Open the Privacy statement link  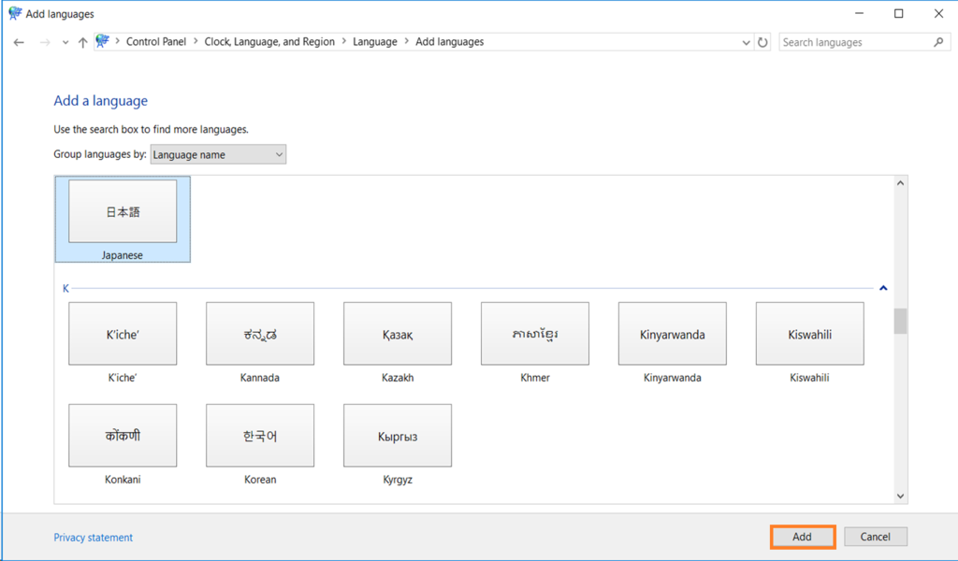point(93,538)
